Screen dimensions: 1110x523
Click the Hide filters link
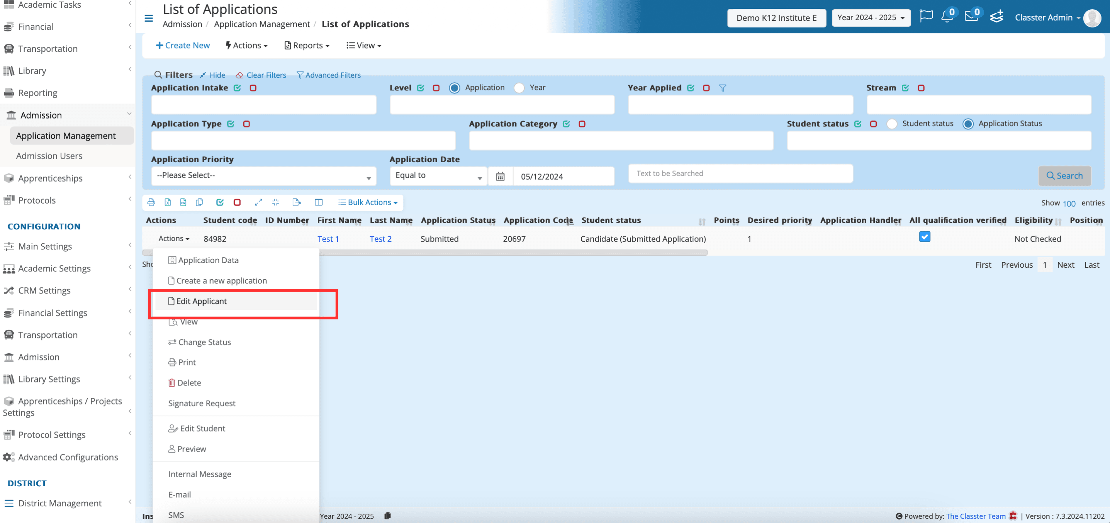[212, 75]
